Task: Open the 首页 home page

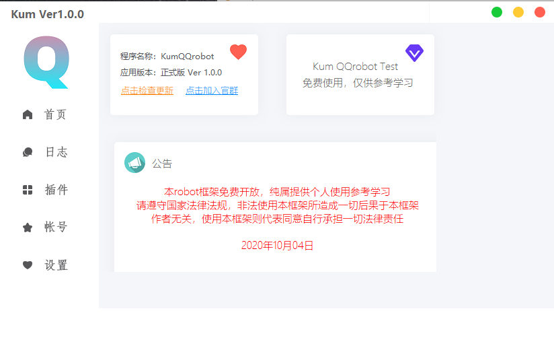Action: pos(55,114)
